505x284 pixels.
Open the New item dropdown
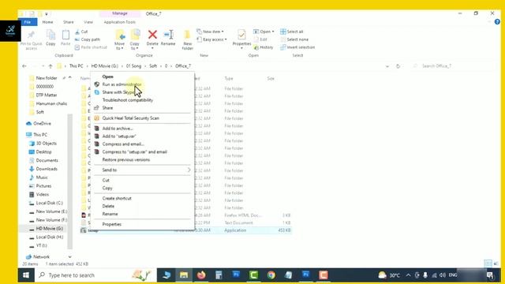point(210,32)
